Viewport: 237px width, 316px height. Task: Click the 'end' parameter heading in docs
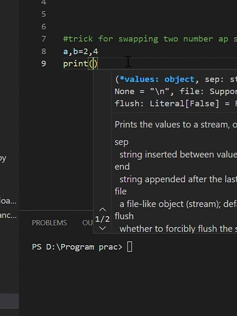[122, 167]
